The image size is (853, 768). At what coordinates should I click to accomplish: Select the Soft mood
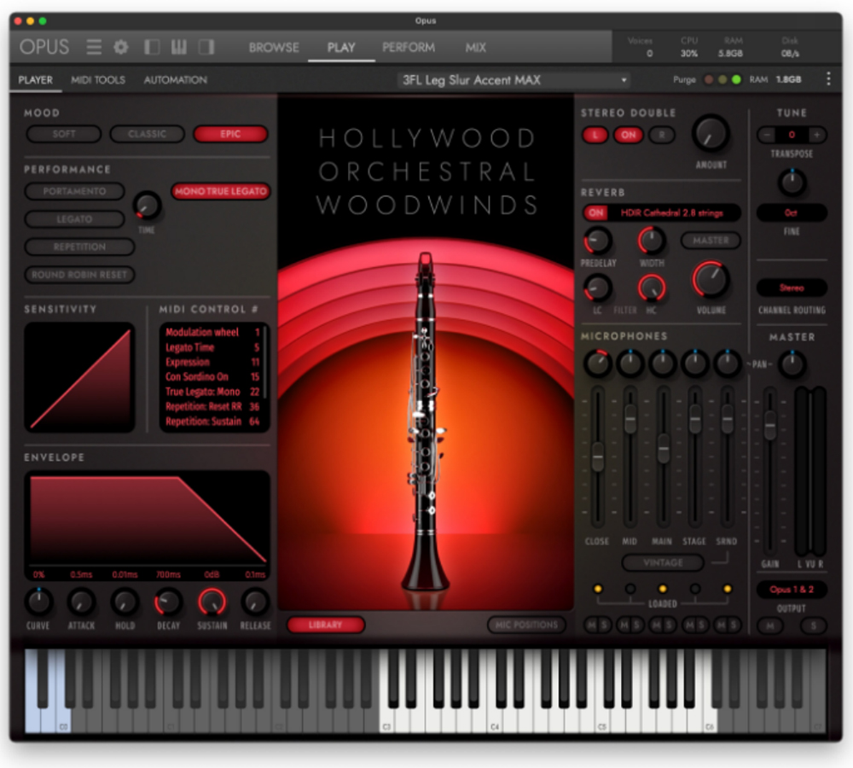coord(64,134)
